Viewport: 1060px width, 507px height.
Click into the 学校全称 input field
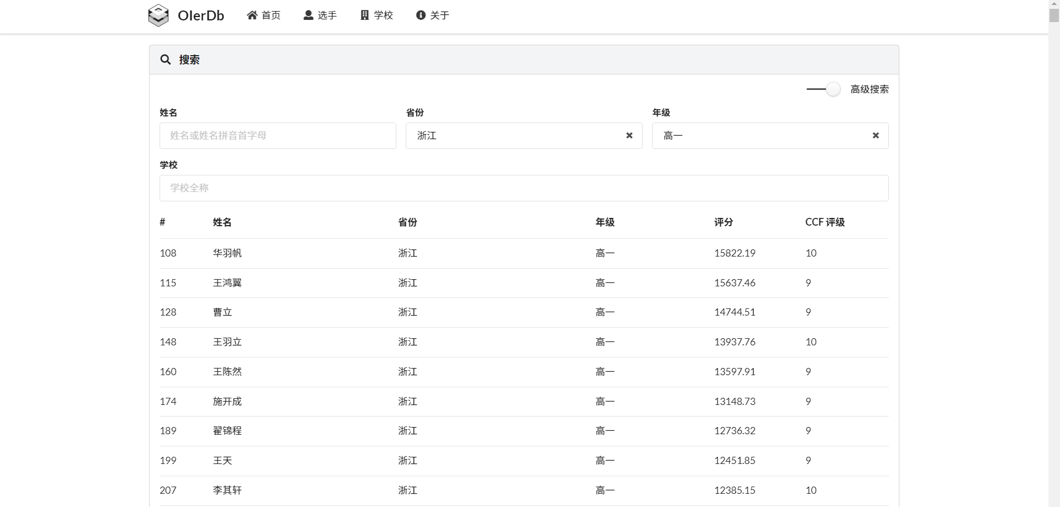523,188
